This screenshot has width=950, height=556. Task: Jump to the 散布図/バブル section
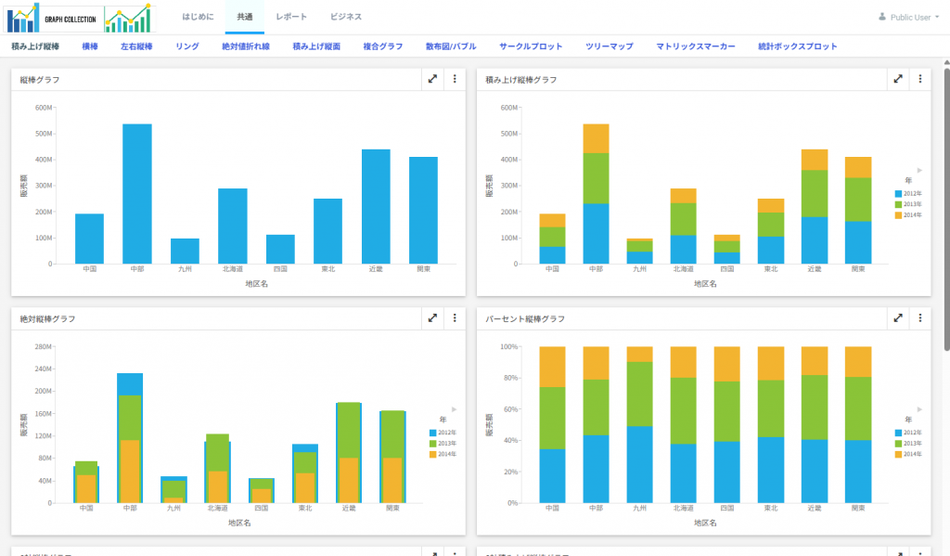point(451,46)
